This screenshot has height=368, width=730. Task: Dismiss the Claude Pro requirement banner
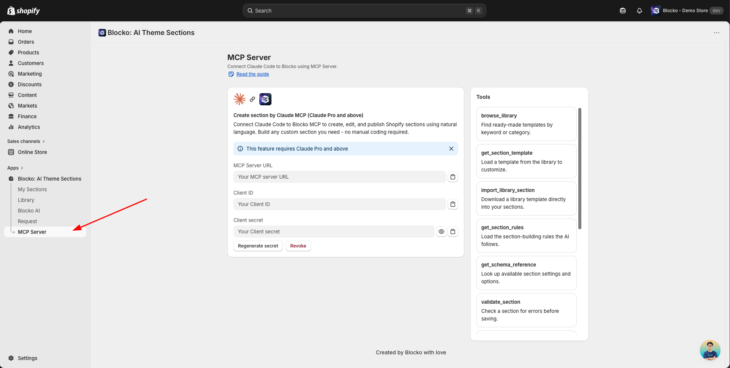tap(451, 149)
